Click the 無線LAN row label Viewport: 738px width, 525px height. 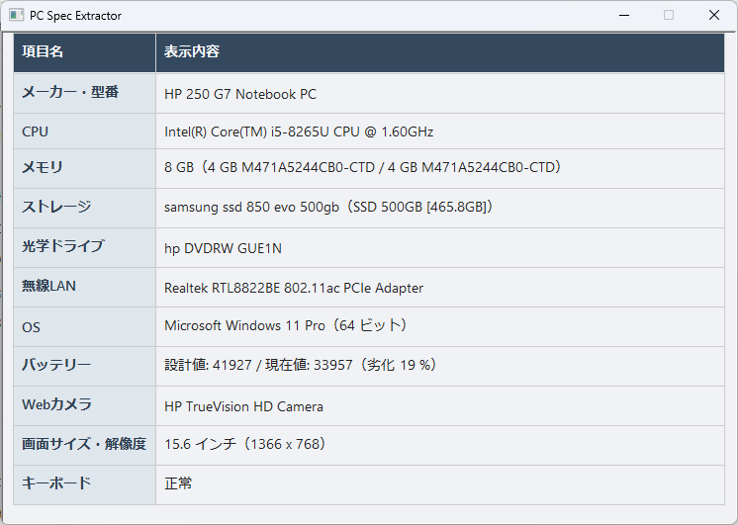click(x=48, y=286)
